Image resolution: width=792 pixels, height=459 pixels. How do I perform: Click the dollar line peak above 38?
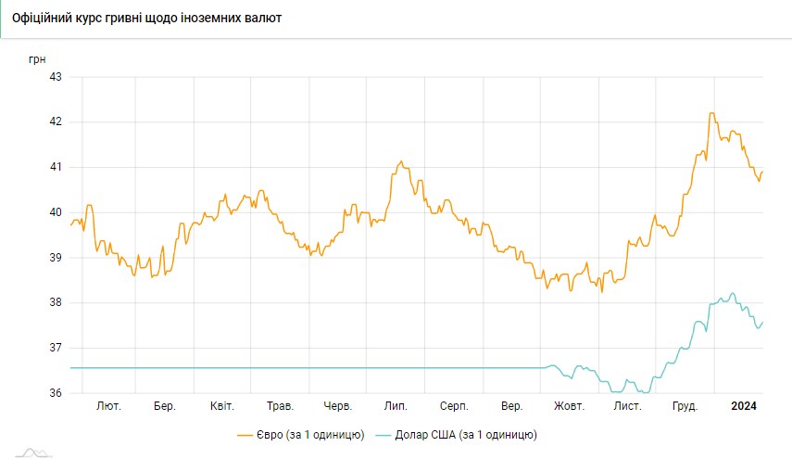click(x=733, y=293)
